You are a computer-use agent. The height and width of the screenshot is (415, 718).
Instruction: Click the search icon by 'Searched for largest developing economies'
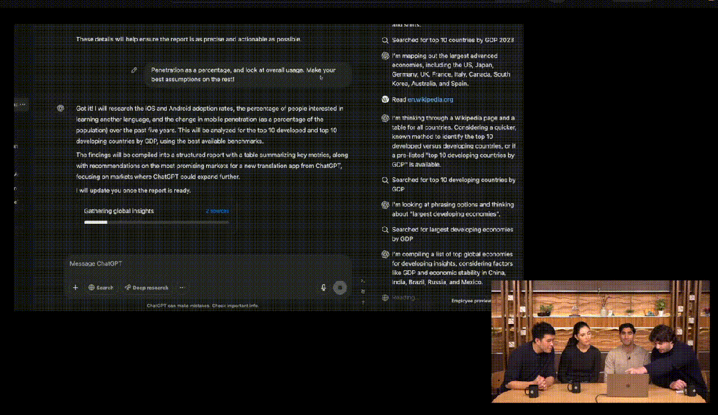[x=385, y=229]
